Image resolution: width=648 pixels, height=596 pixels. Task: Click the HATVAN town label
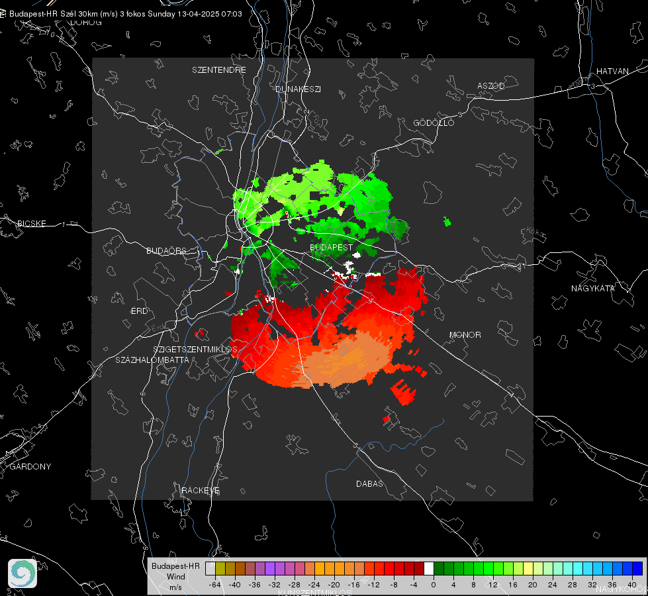[x=612, y=72]
